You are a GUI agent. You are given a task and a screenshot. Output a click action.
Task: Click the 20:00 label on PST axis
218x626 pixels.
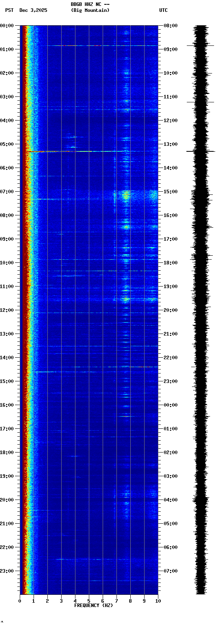[x=7, y=500]
